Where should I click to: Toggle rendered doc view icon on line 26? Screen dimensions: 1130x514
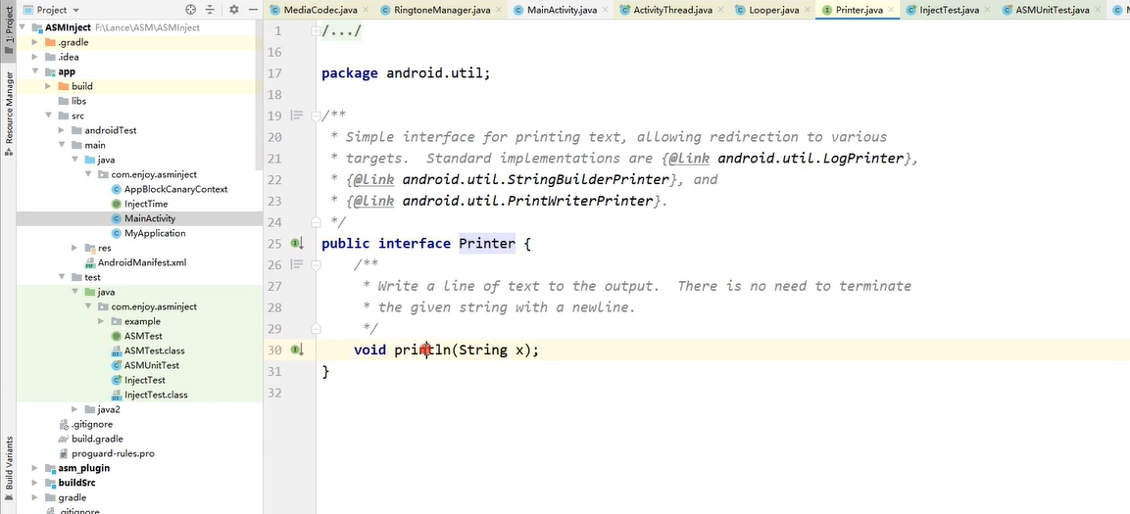click(x=297, y=264)
